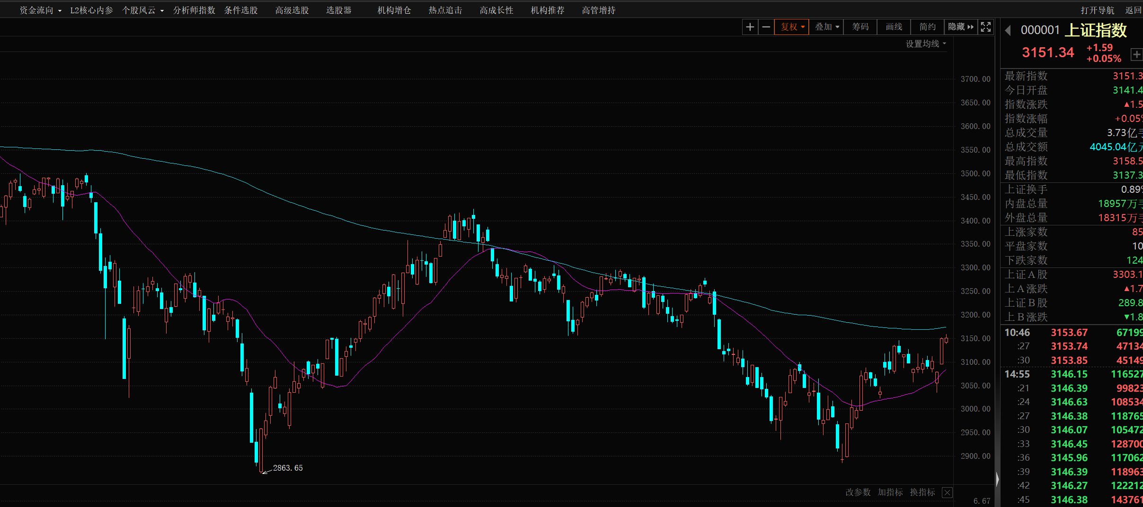Screen dimensions: 1143x507
Task: Zoom in chart with plus button
Action: pyautogui.click(x=750, y=27)
